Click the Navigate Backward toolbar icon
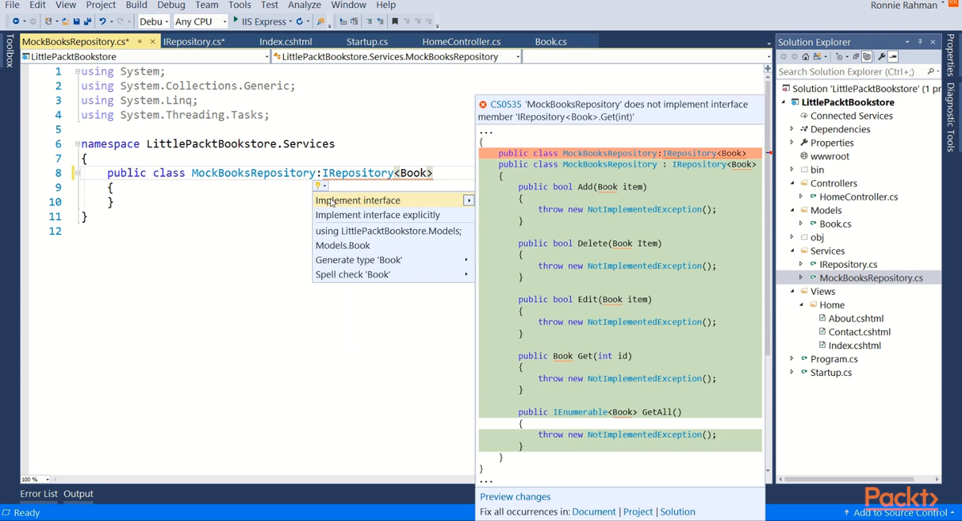 pyautogui.click(x=16, y=21)
